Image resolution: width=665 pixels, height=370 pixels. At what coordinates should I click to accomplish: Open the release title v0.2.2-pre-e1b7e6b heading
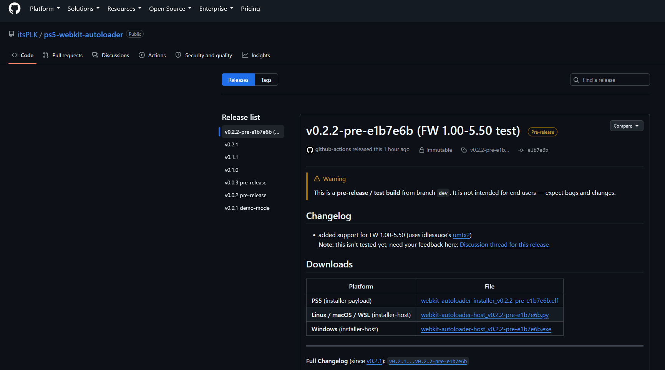[413, 131]
